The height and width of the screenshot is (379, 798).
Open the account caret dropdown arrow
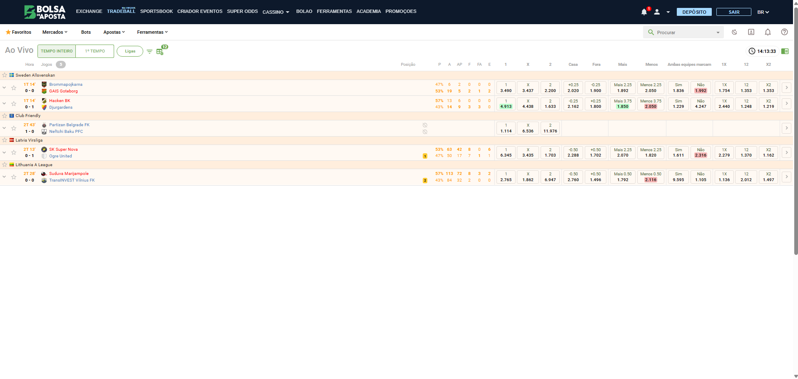click(668, 12)
